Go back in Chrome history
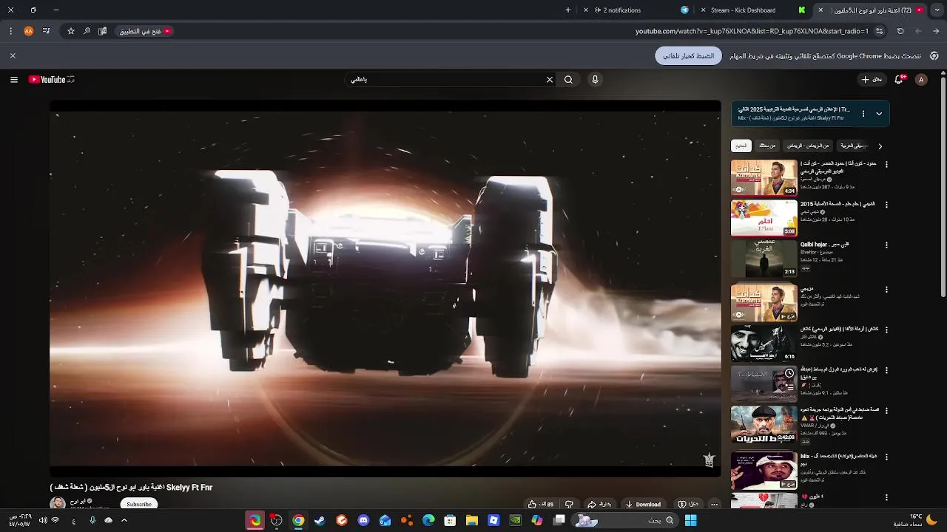 click(936, 31)
